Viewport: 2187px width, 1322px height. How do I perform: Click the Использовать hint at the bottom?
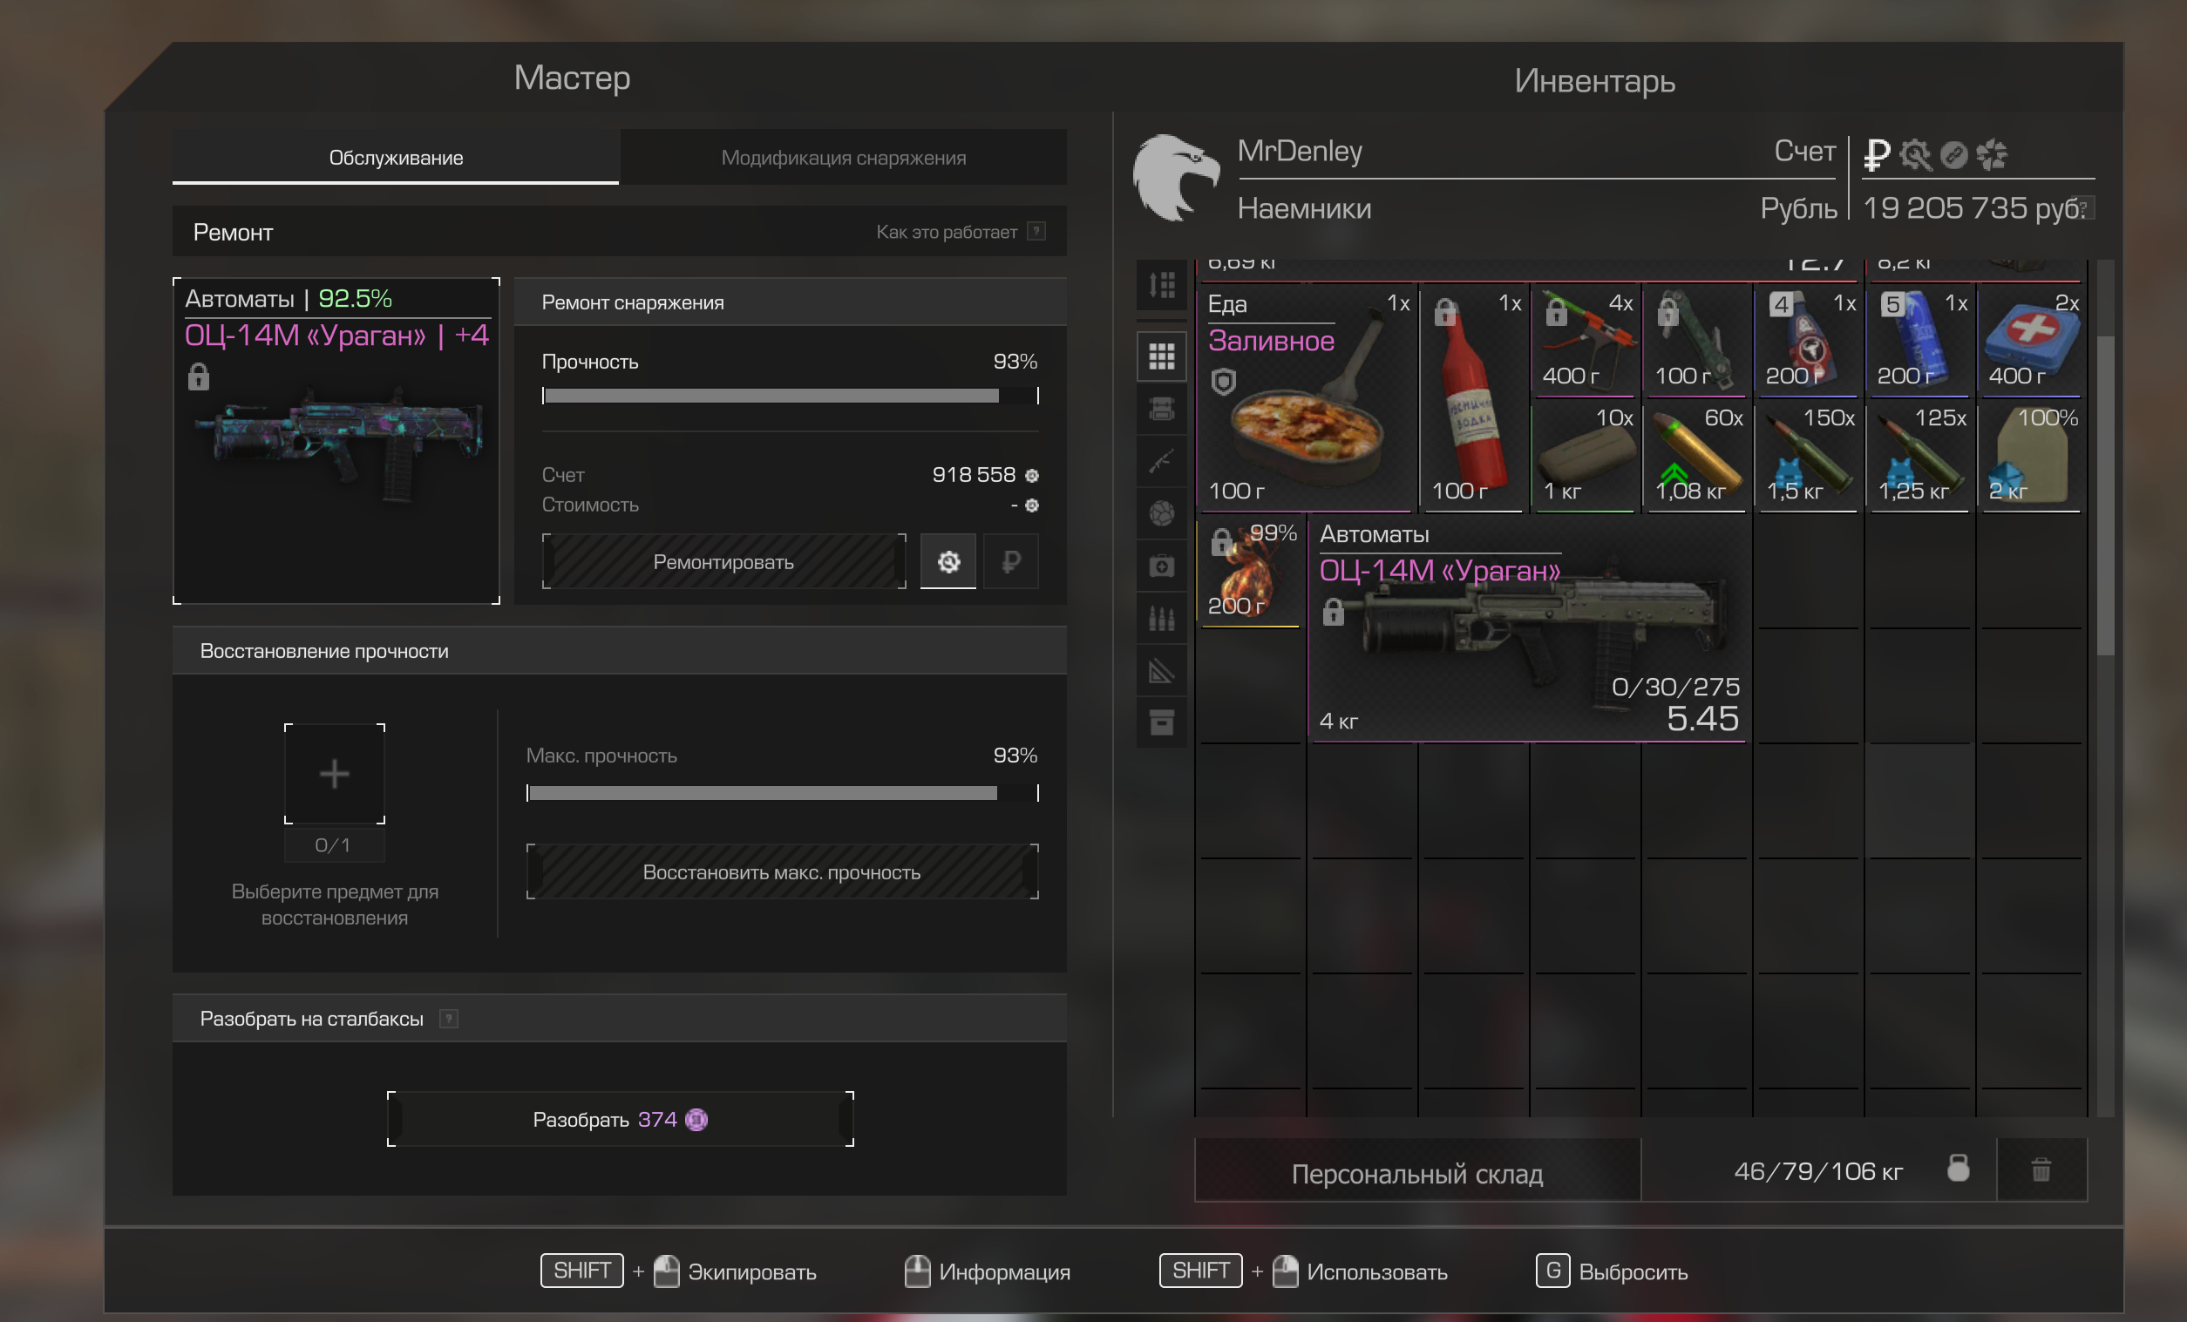[x=1376, y=1271]
